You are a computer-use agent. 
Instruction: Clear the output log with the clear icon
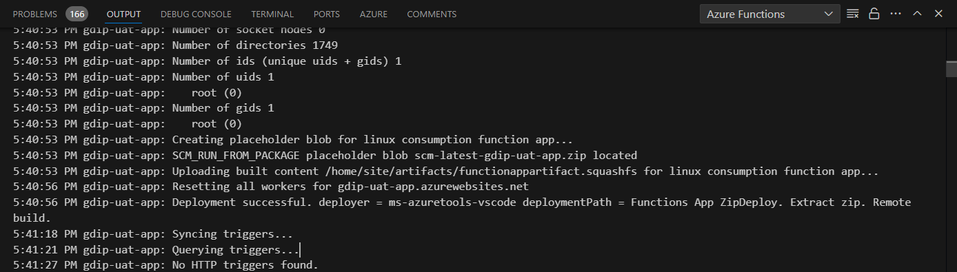(x=853, y=14)
